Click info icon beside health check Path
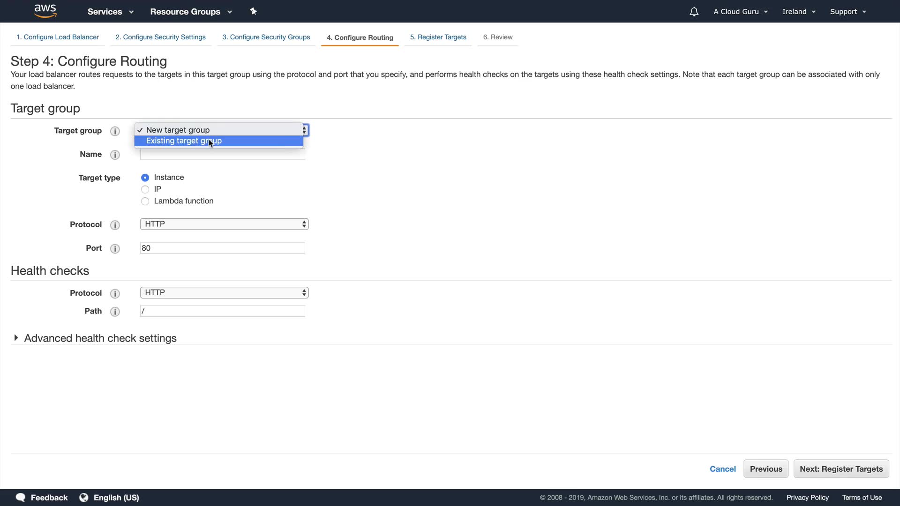The image size is (900, 506). pyautogui.click(x=115, y=312)
